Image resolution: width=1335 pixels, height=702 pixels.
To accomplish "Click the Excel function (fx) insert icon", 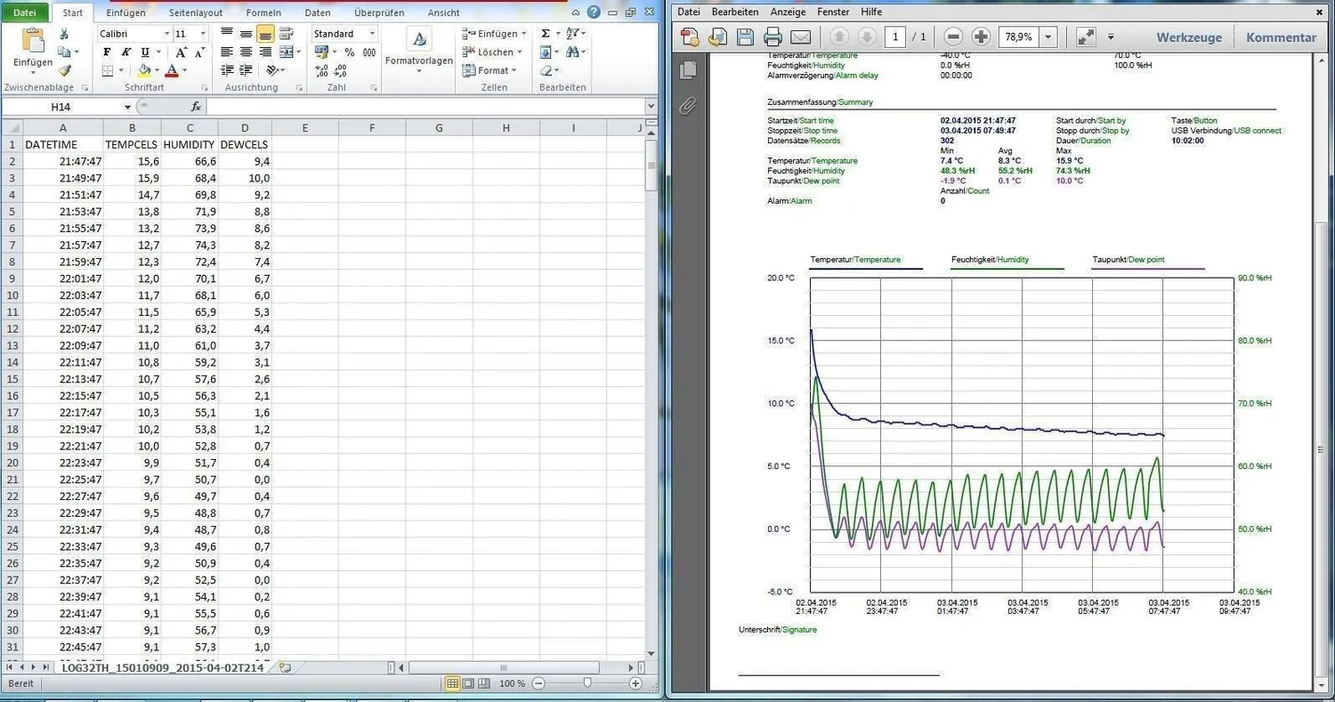I will (197, 107).
